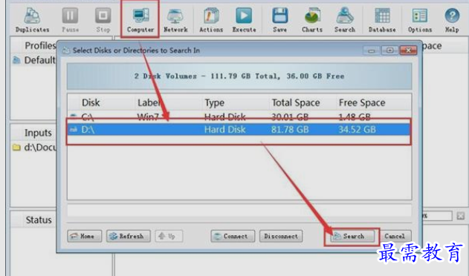The width and height of the screenshot is (469, 276).
Task: Click the Stop toolbar button
Action: click(103, 20)
